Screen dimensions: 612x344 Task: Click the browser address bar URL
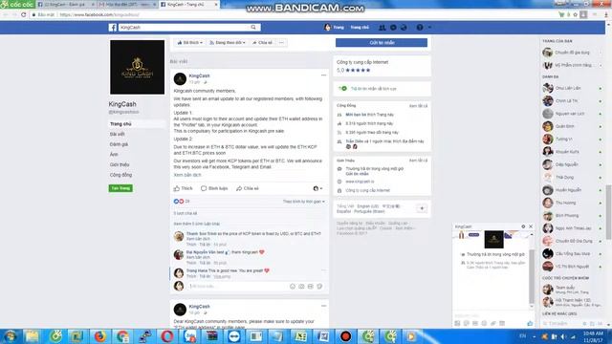pos(99,14)
